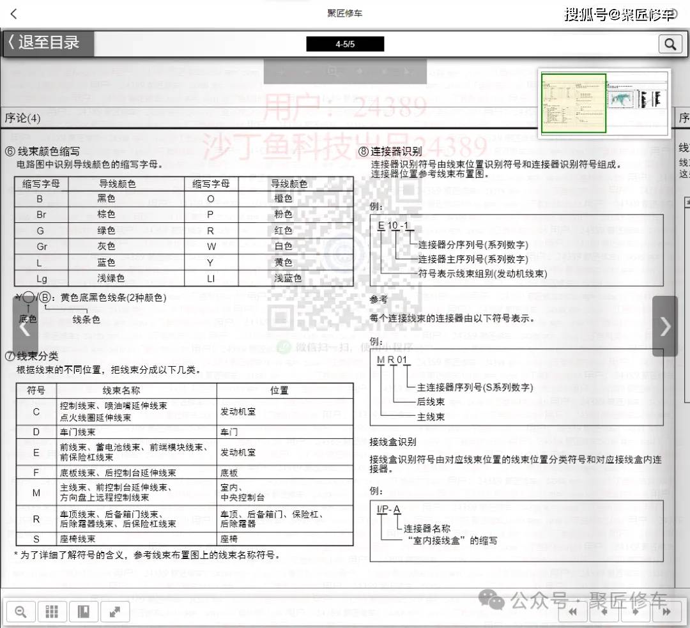Click symbol M in the harness table
690x628 pixels.
coord(36,493)
